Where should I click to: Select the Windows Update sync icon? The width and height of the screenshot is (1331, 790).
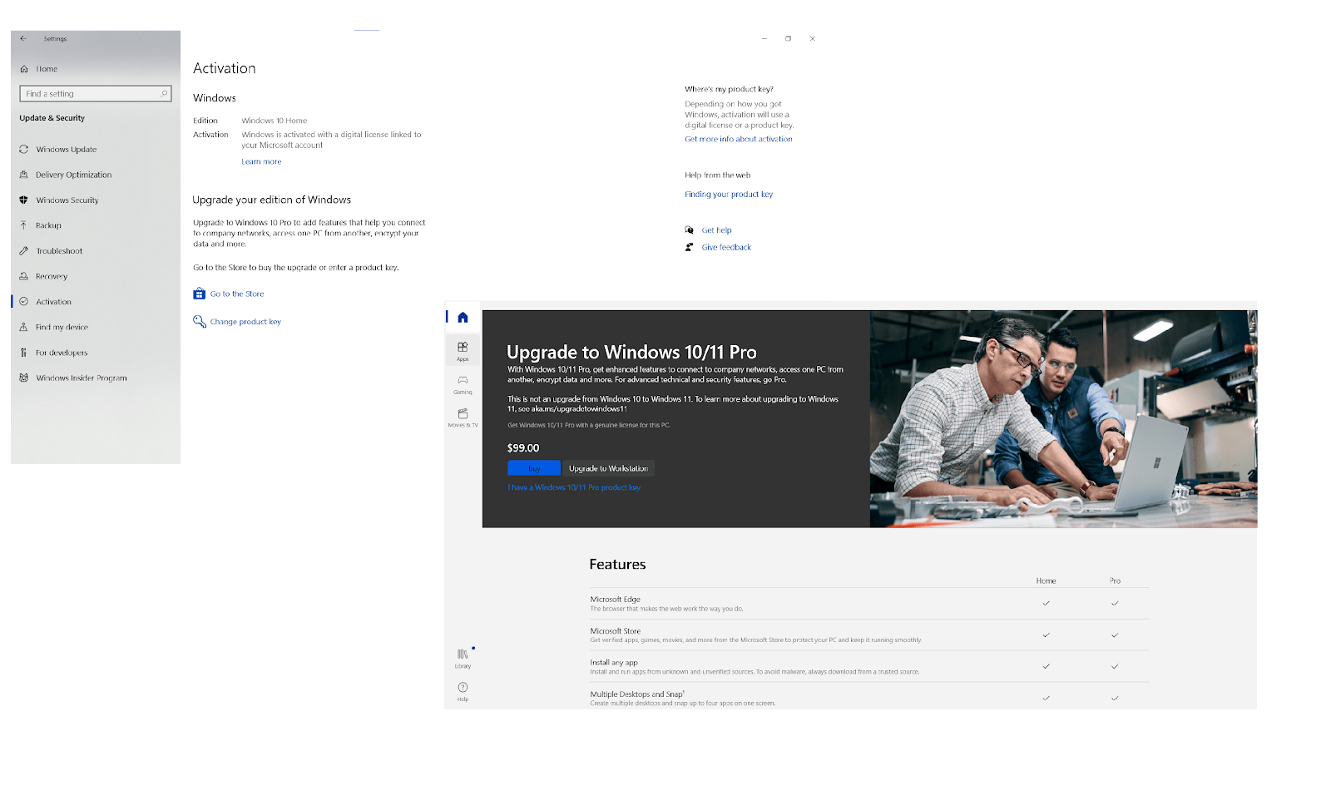coord(23,150)
